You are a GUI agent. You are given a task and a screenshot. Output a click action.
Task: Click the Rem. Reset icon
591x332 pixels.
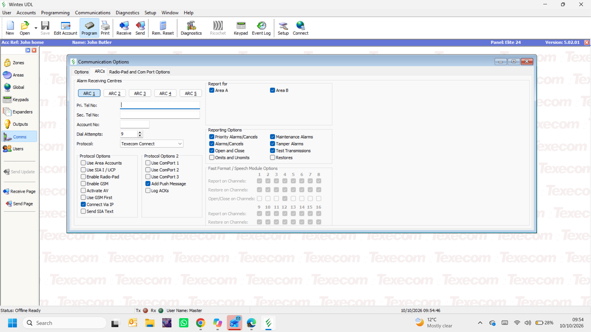tap(163, 28)
